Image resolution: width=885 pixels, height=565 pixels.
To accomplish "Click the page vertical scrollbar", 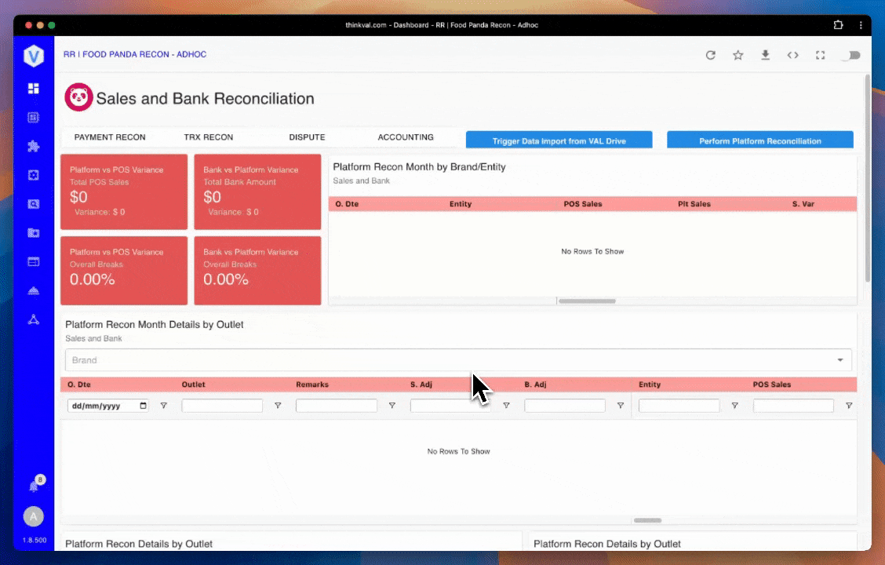I will tap(868, 178).
